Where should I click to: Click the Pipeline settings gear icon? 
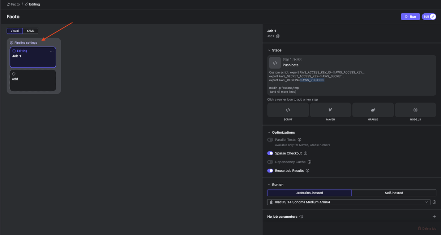click(12, 43)
